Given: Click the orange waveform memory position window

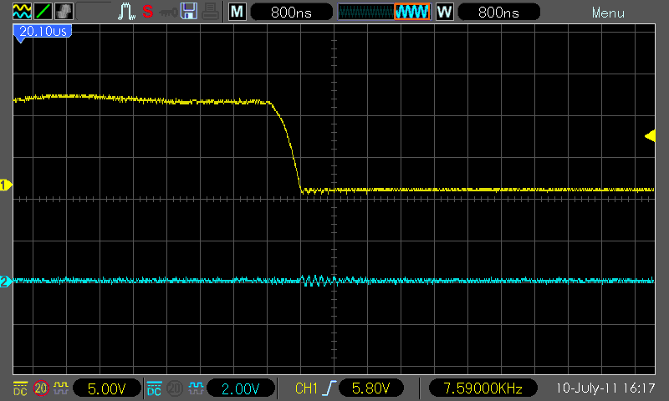Looking at the screenshot, I should coord(411,12).
